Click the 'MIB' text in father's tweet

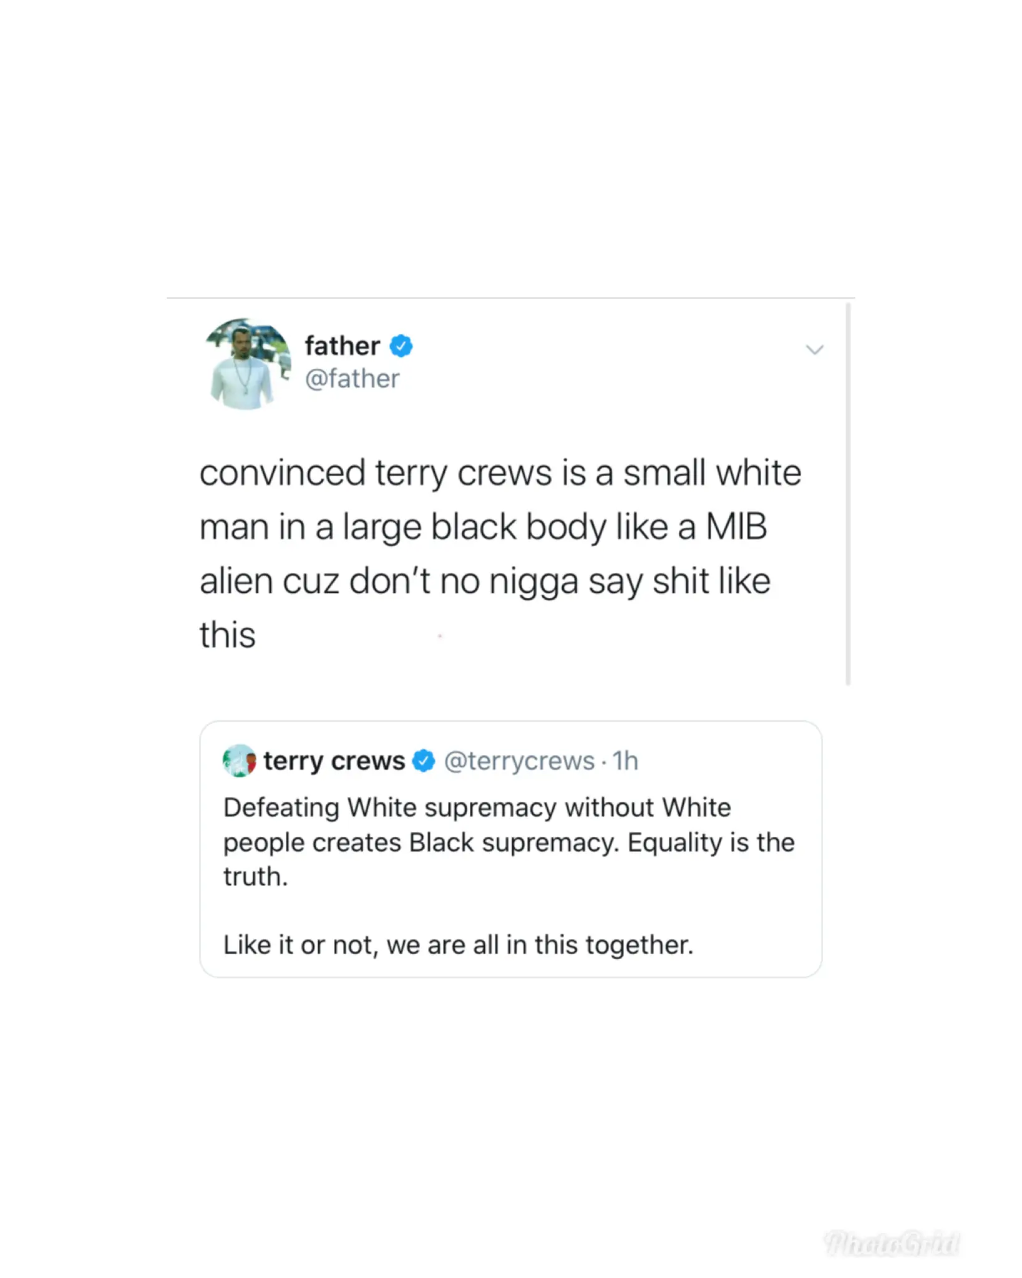click(736, 527)
